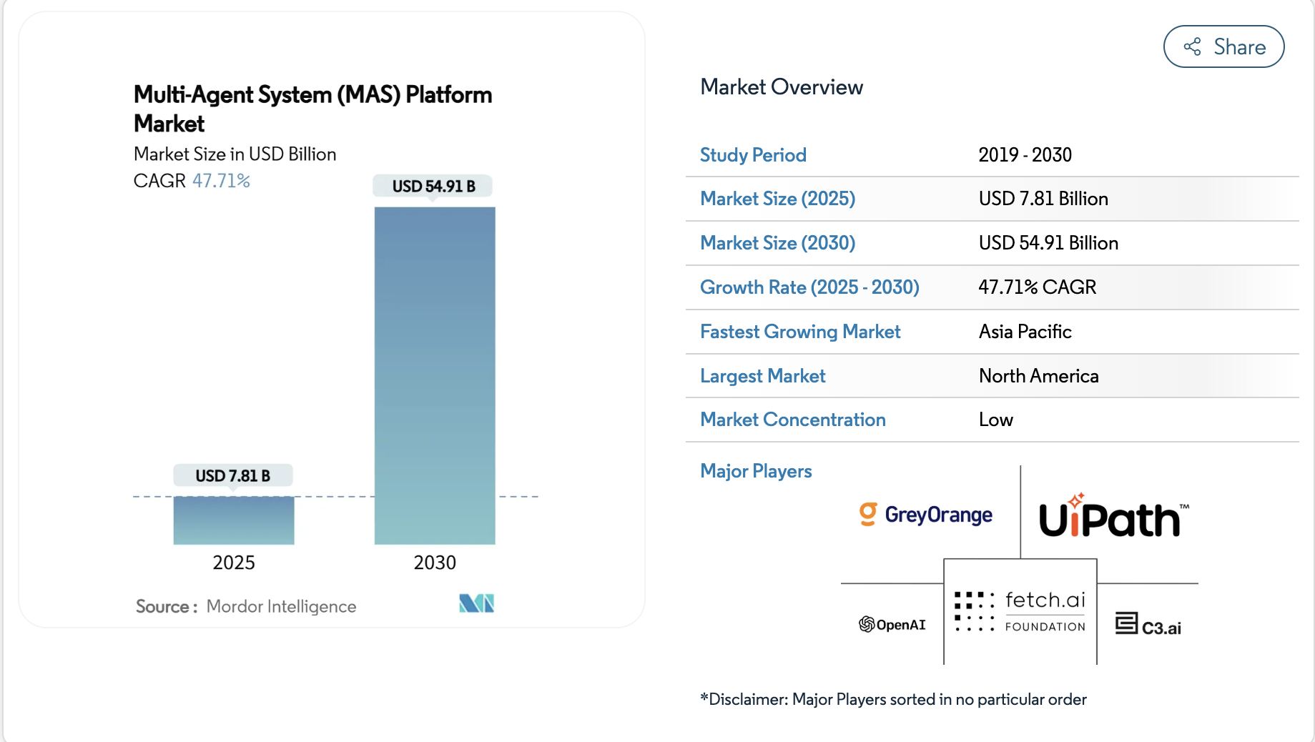
Task: Click Fastest Growing Market label
Action: pos(800,332)
